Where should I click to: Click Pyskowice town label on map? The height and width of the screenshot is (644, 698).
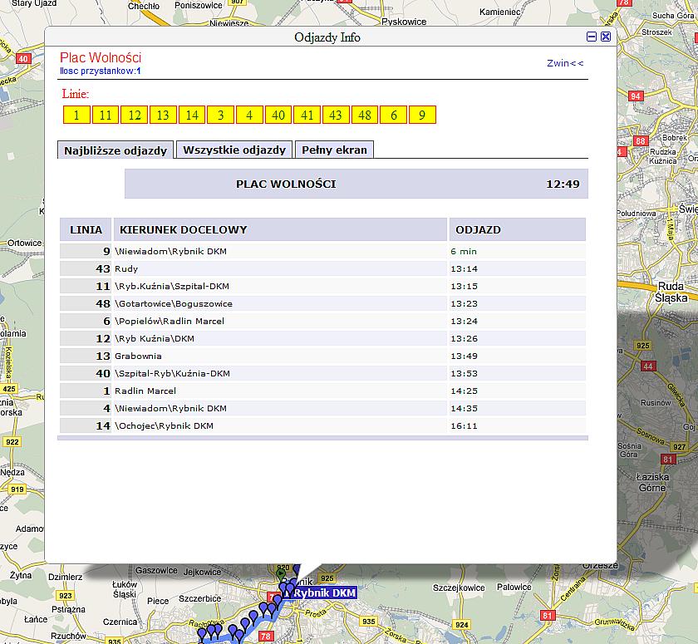[404, 22]
